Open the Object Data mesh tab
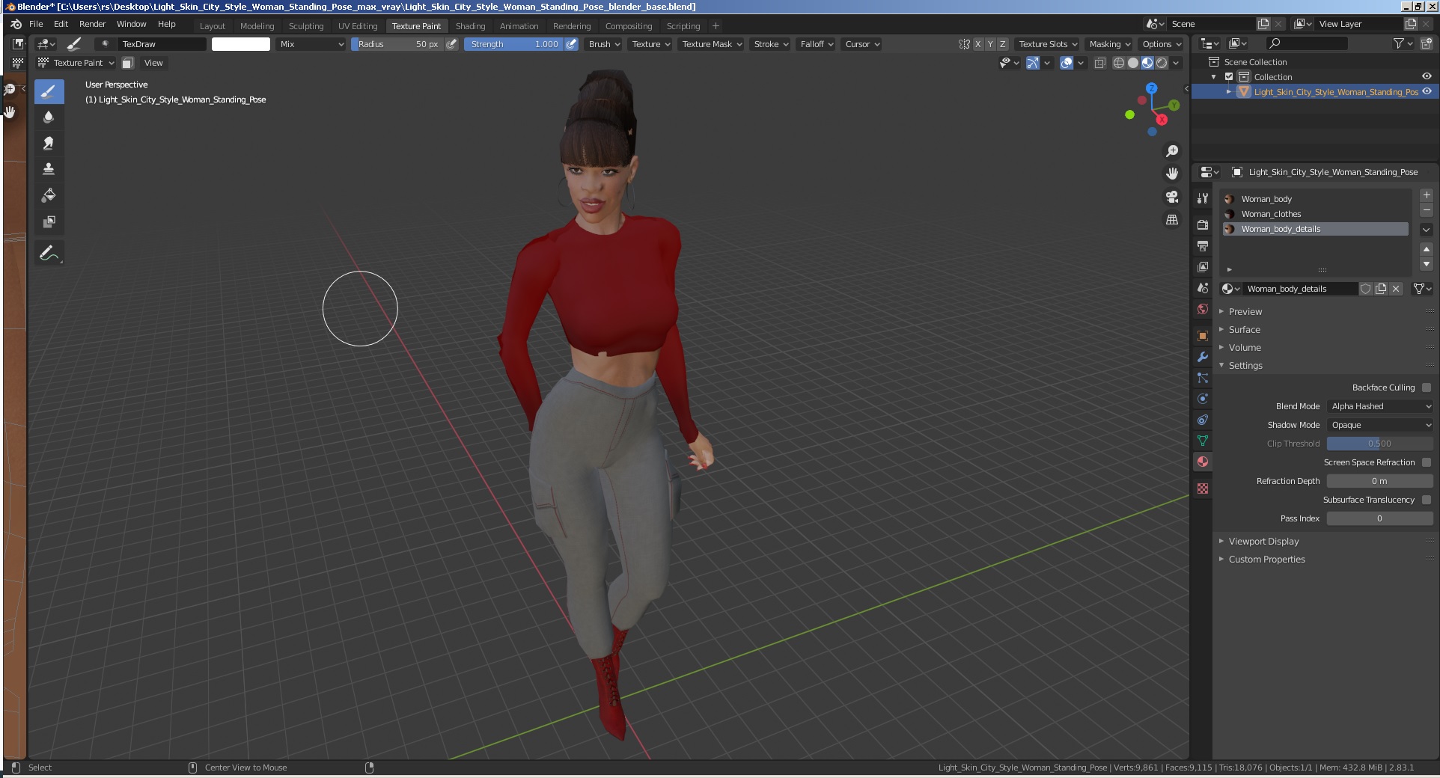Screen dimensions: 1440x778 tap(1203, 441)
